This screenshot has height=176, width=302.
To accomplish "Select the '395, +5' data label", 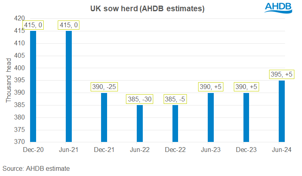I will (x=282, y=74).
